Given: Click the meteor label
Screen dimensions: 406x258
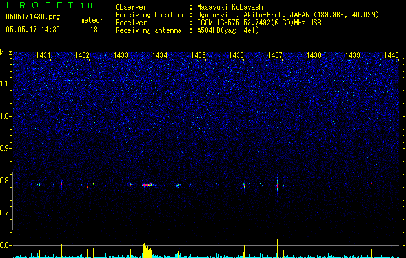Looking at the screenshot, I should pyautogui.click(x=92, y=20).
